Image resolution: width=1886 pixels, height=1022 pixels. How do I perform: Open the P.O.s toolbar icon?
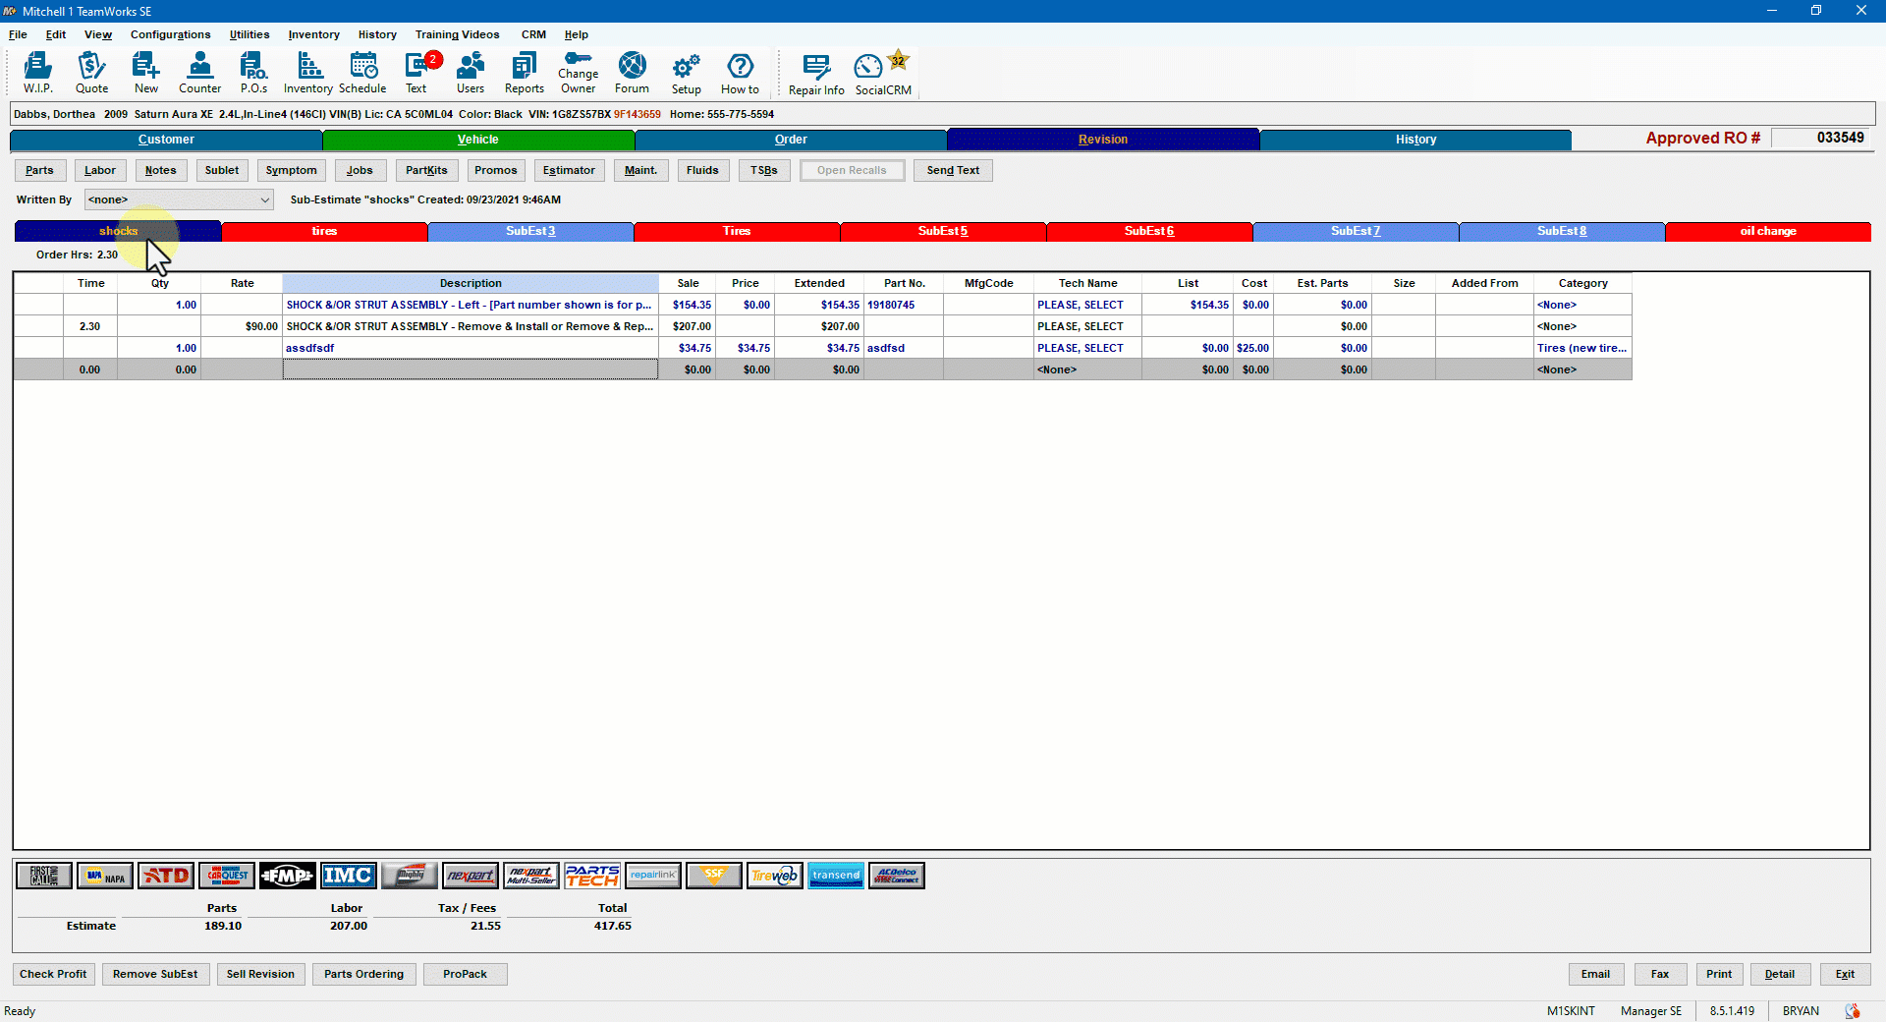[x=253, y=73]
